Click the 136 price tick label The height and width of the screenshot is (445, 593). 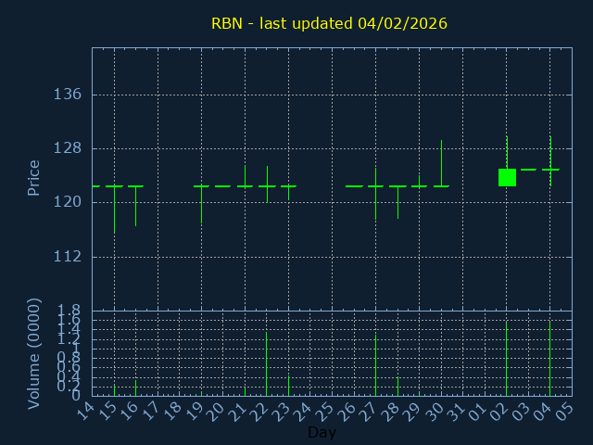pos(68,95)
